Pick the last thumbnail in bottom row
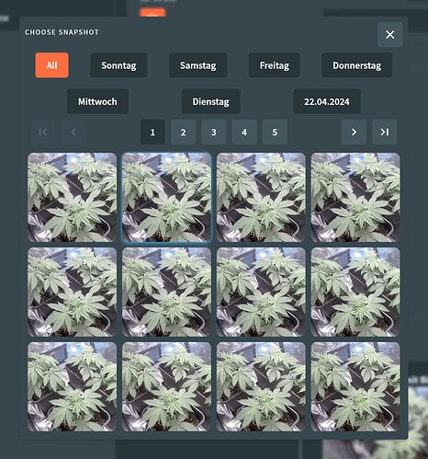 pyautogui.click(x=355, y=387)
